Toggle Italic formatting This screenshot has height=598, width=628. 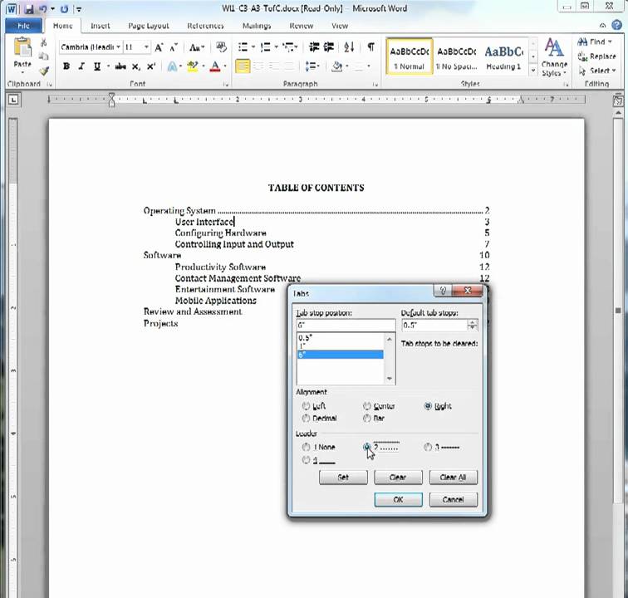point(81,66)
